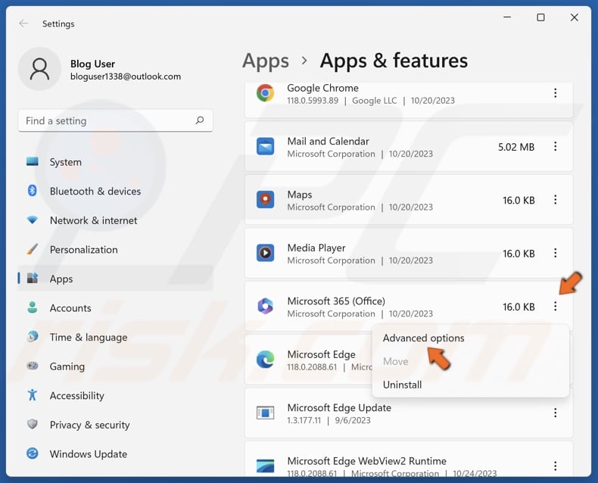598x483 pixels.
Task: Click the Blog User name
Action: tap(92, 64)
